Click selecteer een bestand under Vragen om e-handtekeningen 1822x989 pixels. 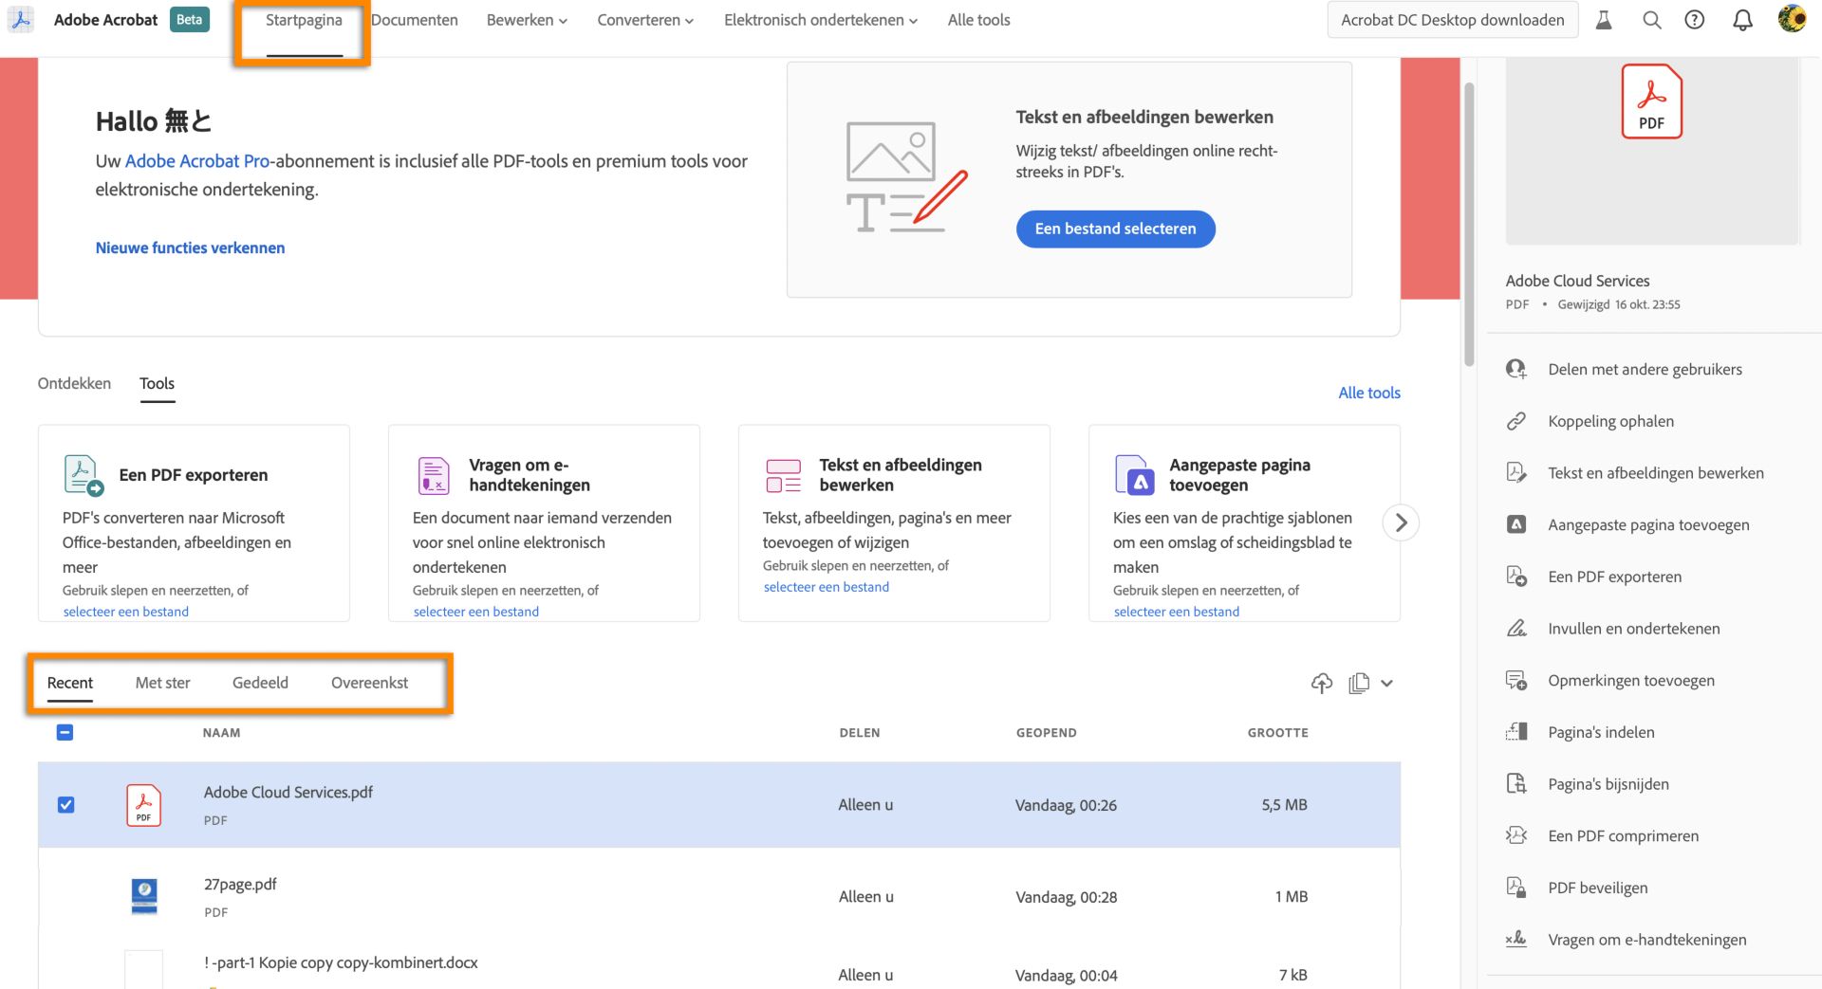[476, 612]
